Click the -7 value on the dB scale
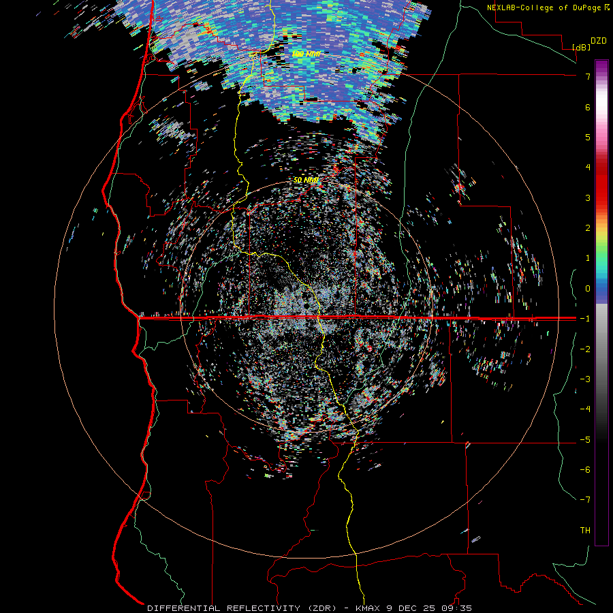The width and height of the screenshot is (613, 613). coord(585,500)
